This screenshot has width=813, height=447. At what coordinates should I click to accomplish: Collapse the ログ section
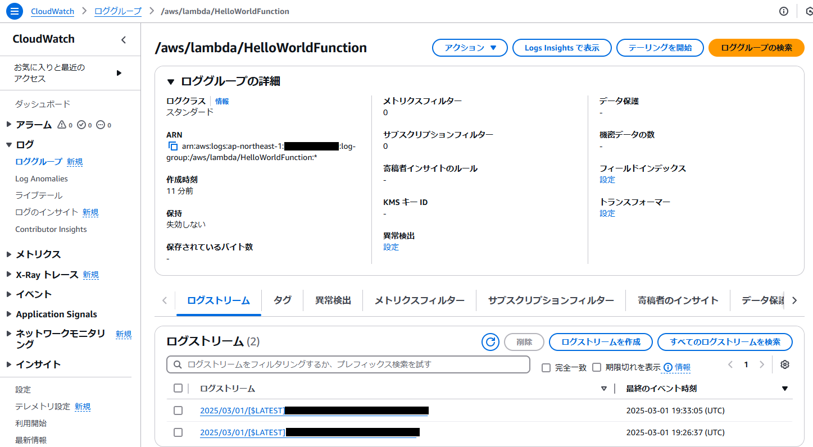point(8,144)
